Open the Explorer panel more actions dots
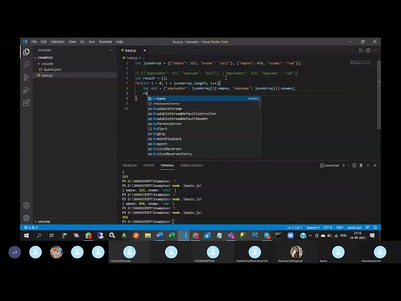The height and width of the screenshot is (301, 401). (111, 50)
